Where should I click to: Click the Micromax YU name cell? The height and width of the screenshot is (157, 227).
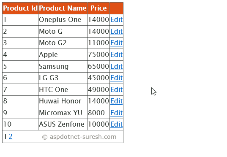(x=63, y=113)
